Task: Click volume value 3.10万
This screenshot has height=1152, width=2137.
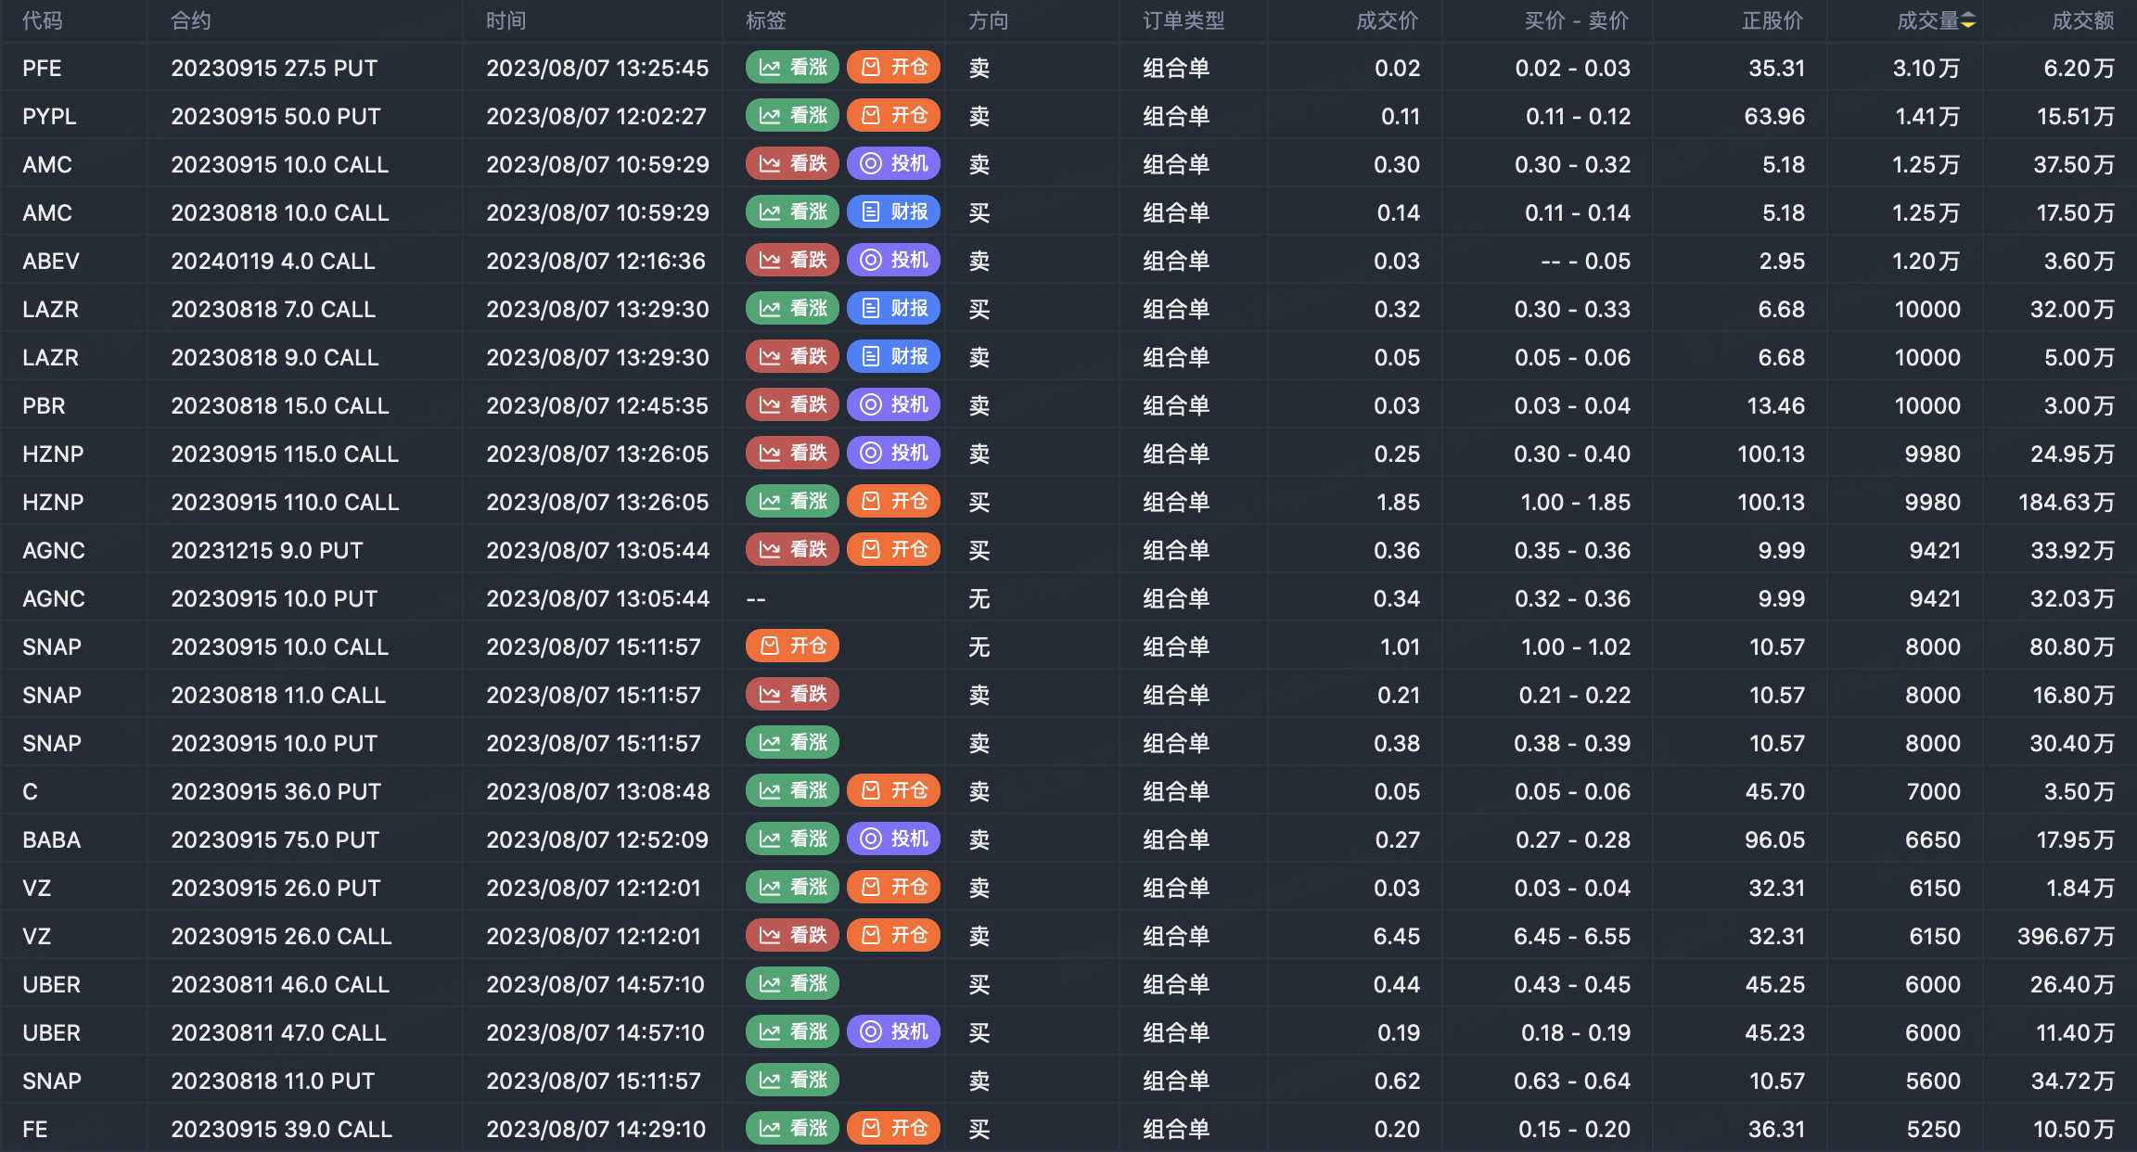Action: click(x=1926, y=68)
